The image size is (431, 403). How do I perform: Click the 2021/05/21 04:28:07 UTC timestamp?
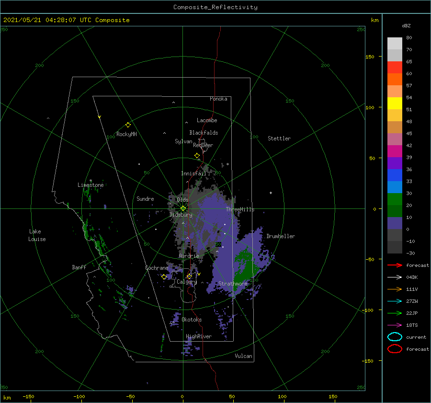click(66, 20)
